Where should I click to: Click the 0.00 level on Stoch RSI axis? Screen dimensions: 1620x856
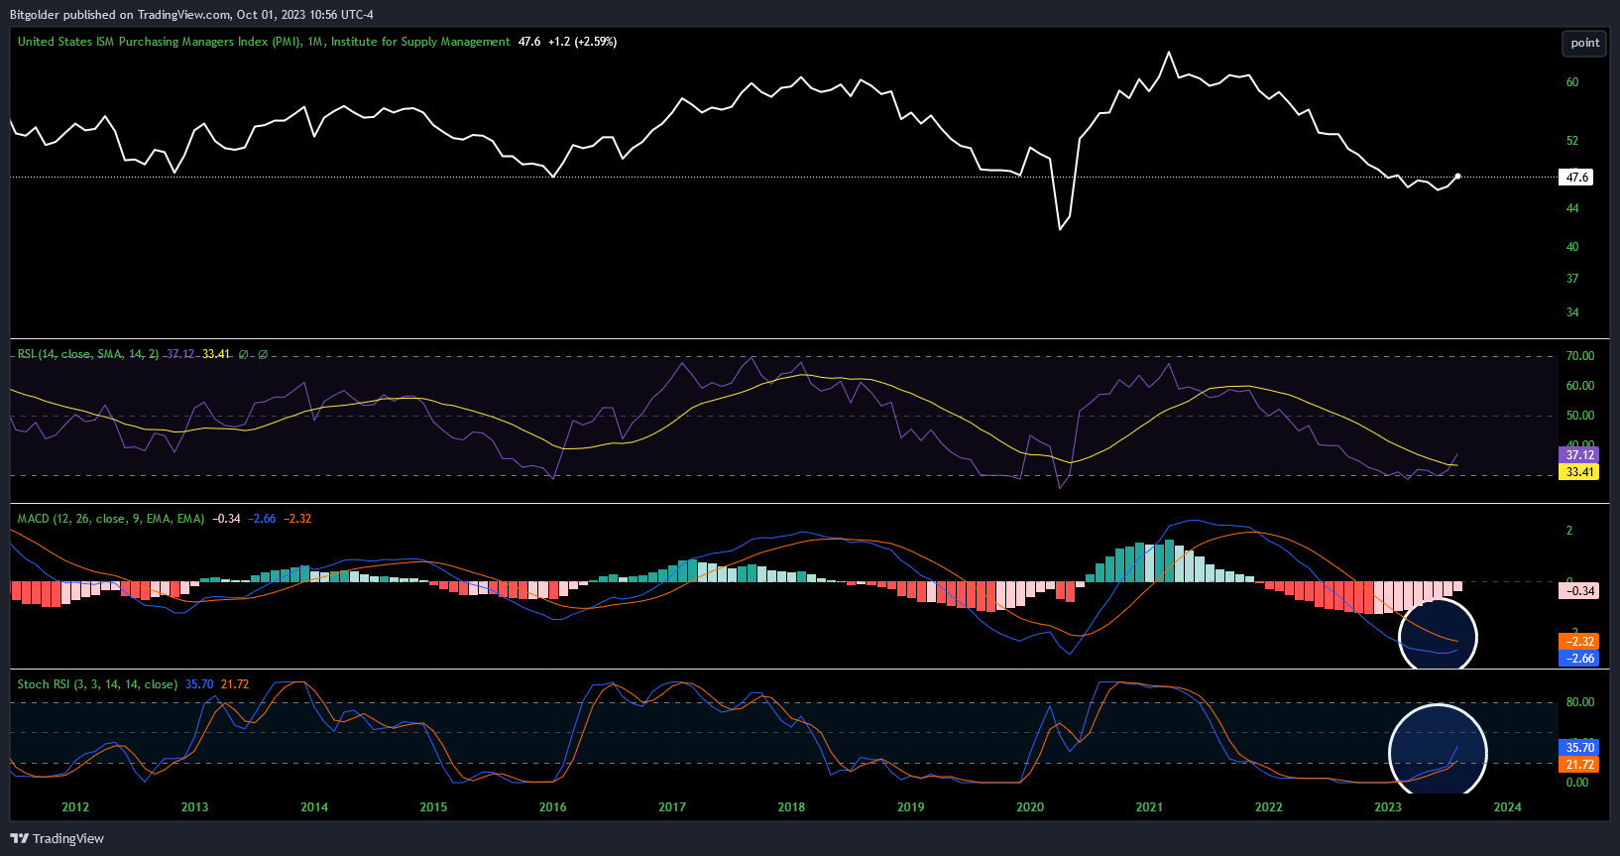click(x=1577, y=783)
